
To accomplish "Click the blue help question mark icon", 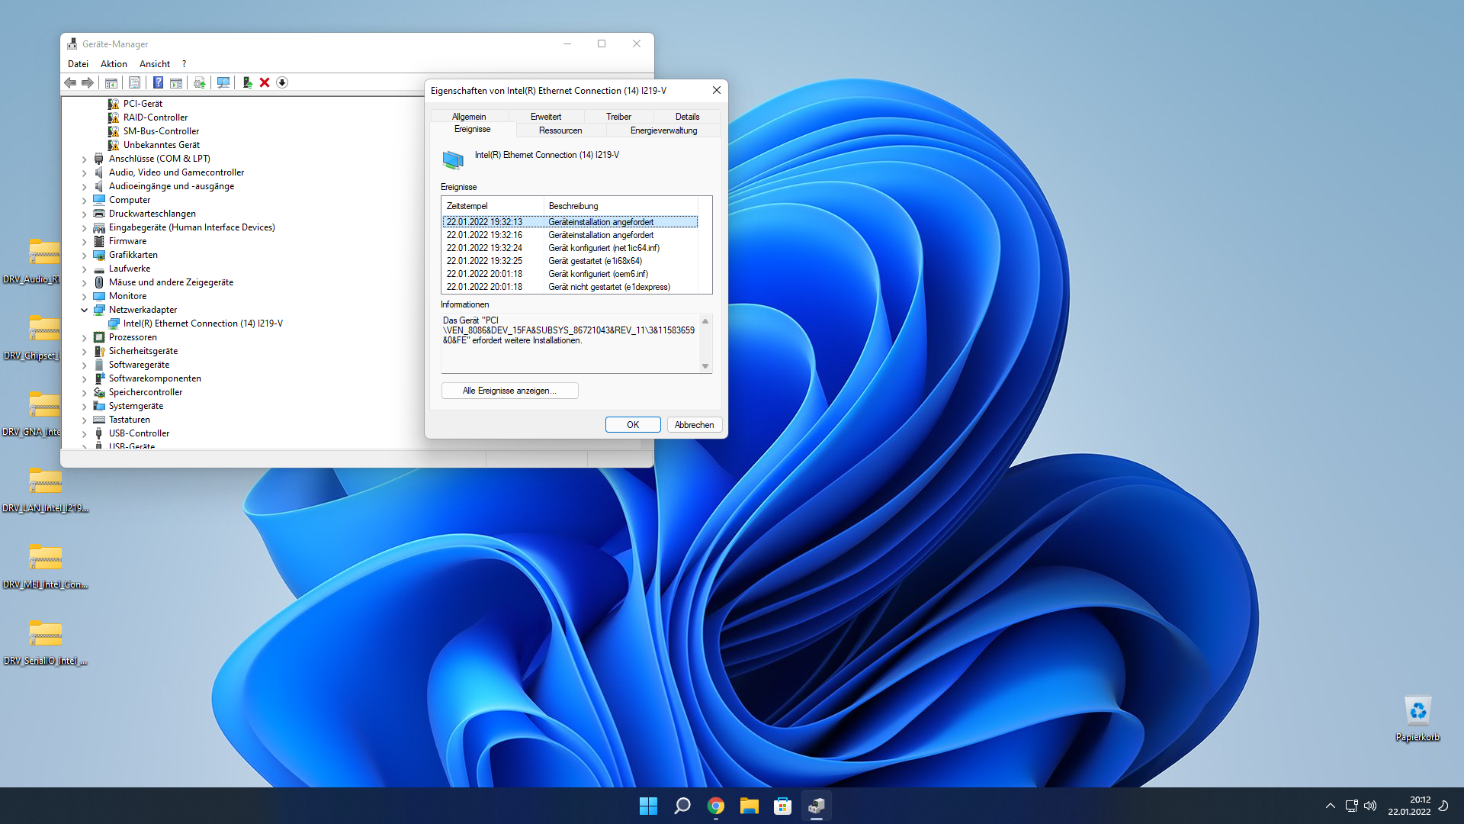I will click(158, 82).
